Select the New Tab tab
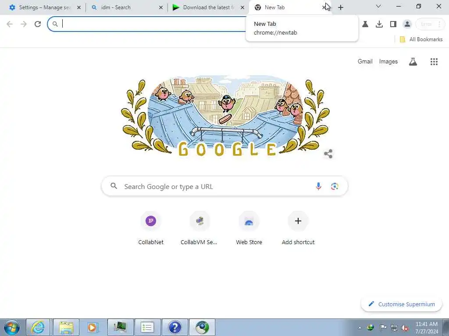 point(286,7)
